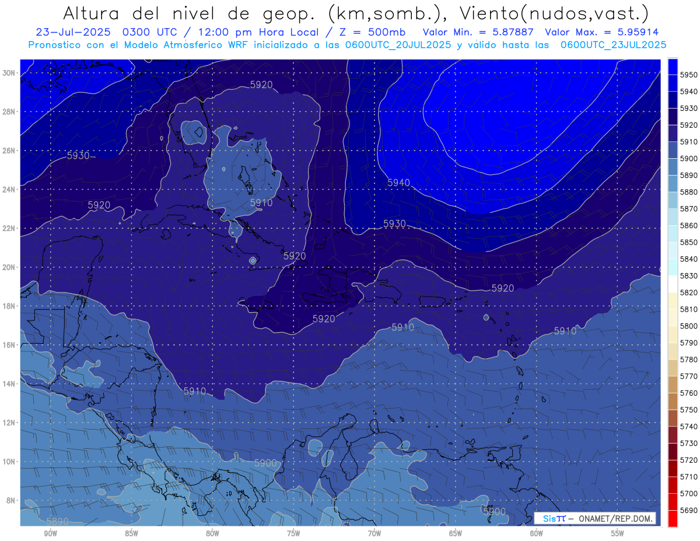The image size is (700, 541).
Task: Click the main title 'Altura del nivel de geop.'
Action: pyautogui.click(x=190, y=13)
